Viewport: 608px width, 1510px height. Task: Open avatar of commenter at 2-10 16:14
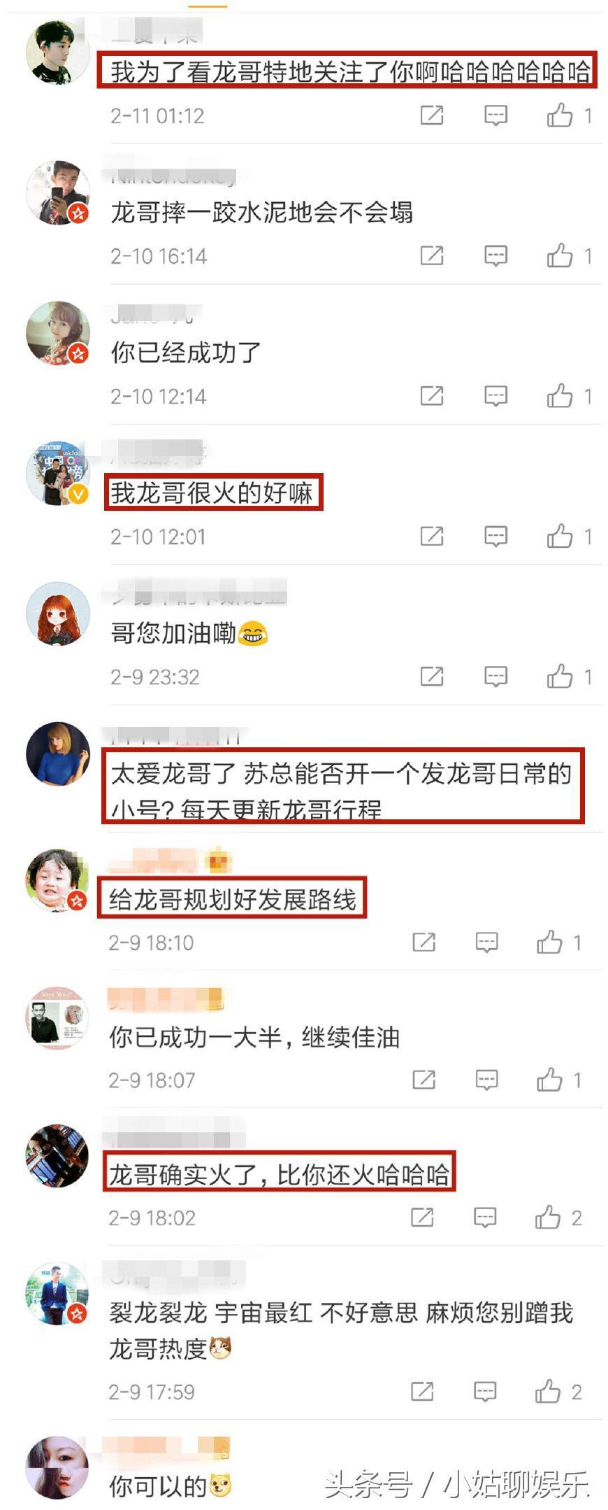(x=57, y=192)
